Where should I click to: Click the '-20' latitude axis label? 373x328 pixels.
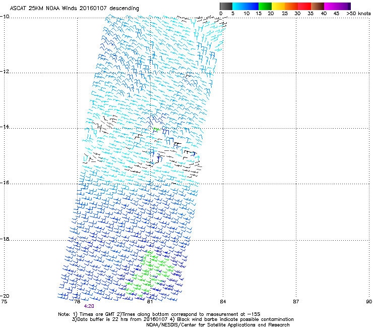(x=5, y=296)
